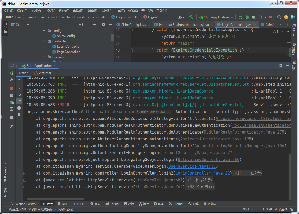The width and height of the screenshot is (299, 214).
Task: Hide the project tool window
Action: pyautogui.click(x=110, y=24)
